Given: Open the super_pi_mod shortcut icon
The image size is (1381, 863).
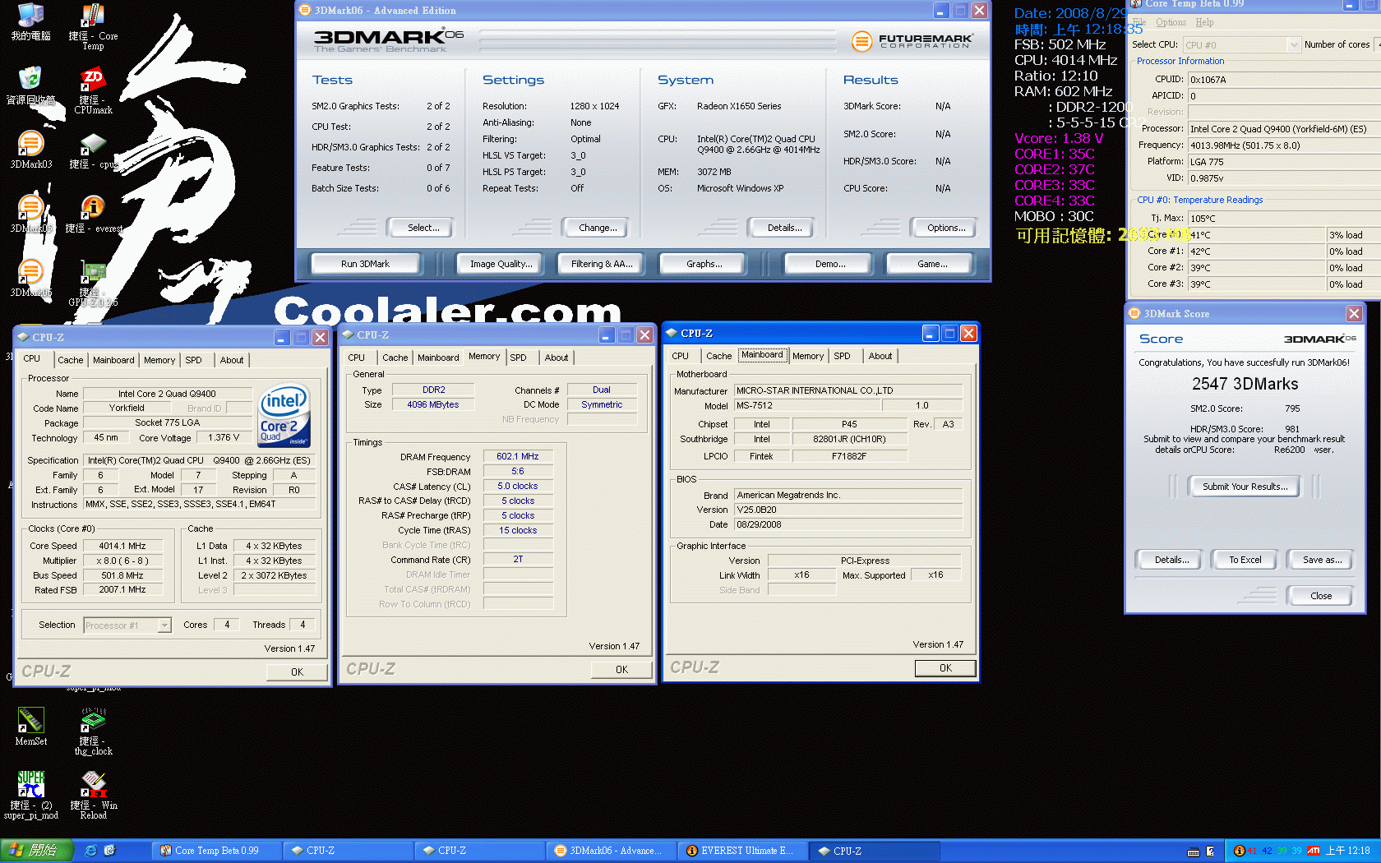Looking at the screenshot, I should point(30,795).
